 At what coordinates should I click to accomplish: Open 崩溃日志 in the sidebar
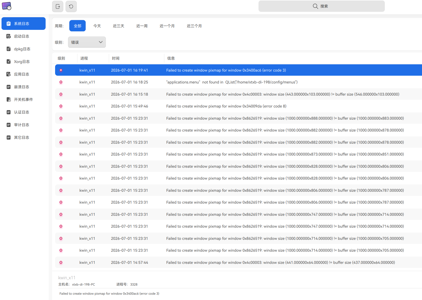pyautogui.click(x=24, y=87)
